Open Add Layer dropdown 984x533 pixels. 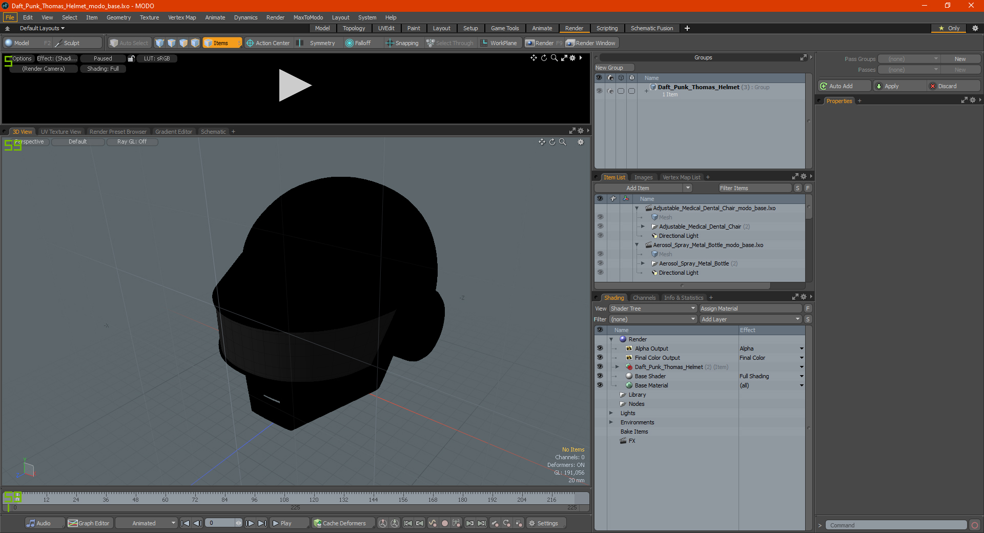tap(750, 319)
